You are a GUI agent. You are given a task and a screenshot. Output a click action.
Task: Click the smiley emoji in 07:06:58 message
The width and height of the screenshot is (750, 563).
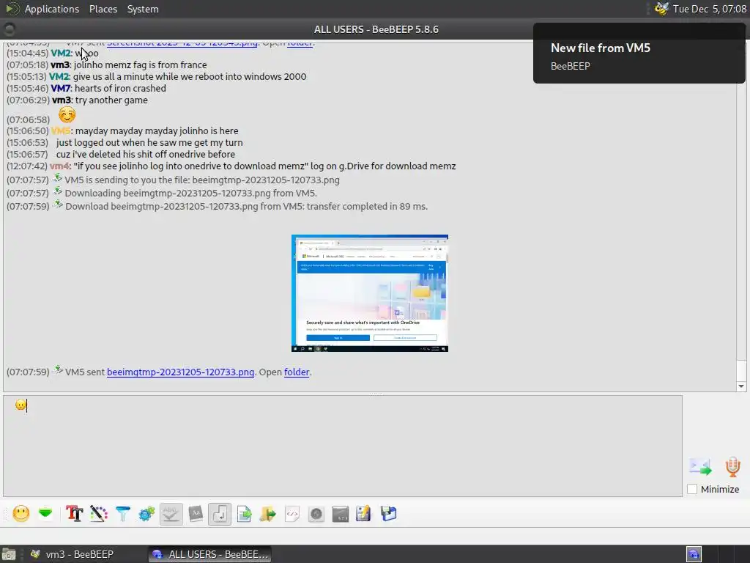tap(67, 115)
